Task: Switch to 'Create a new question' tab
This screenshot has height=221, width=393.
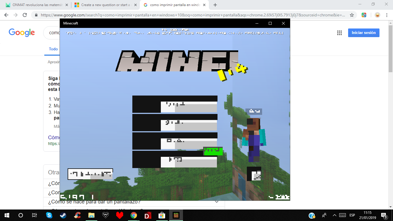Action: [x=105, y=5]
